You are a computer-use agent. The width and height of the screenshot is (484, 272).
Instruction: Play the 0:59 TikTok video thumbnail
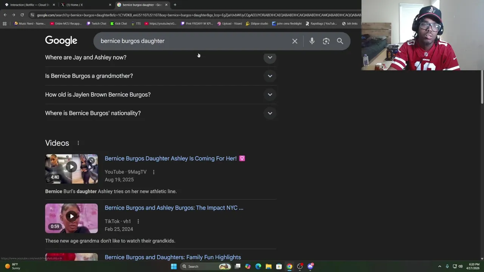point(71,218)
